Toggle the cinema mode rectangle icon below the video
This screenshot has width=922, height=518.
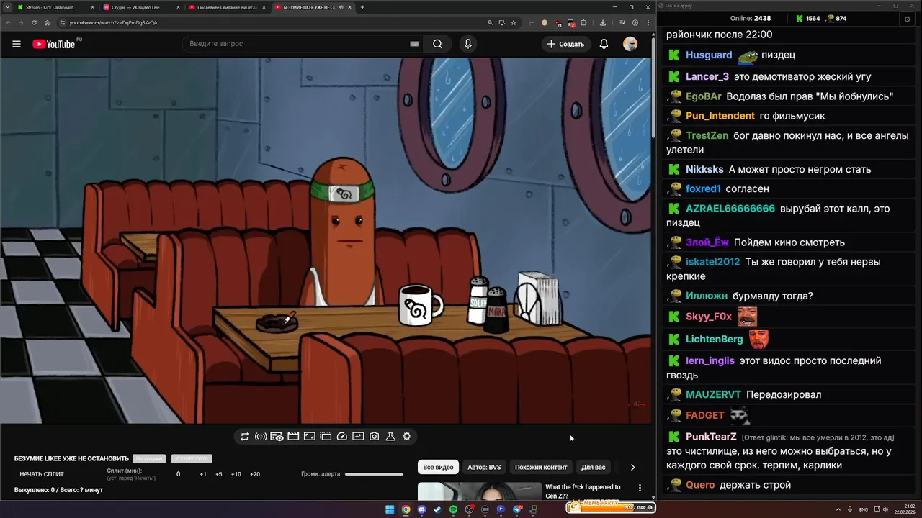click(310, 437)
